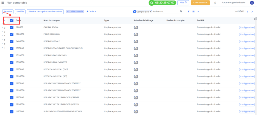Viewport: 257px width, 115px height.
Task: Uncheck checkbox for account 11520000
Action: click(12, 55)
